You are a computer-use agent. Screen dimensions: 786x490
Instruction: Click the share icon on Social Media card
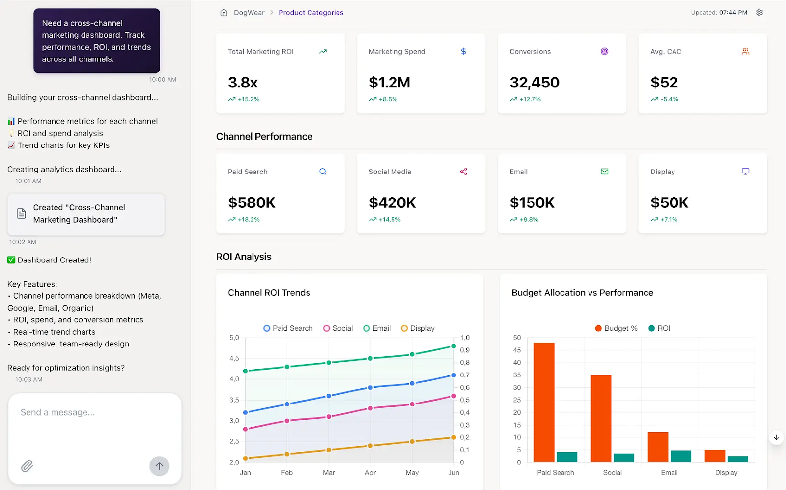463,172
